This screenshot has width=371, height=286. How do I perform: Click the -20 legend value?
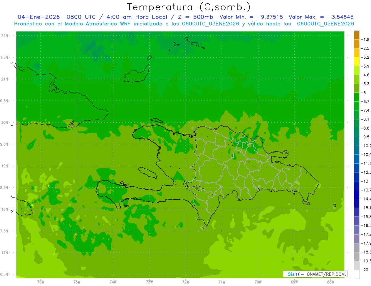click(365, 270)
